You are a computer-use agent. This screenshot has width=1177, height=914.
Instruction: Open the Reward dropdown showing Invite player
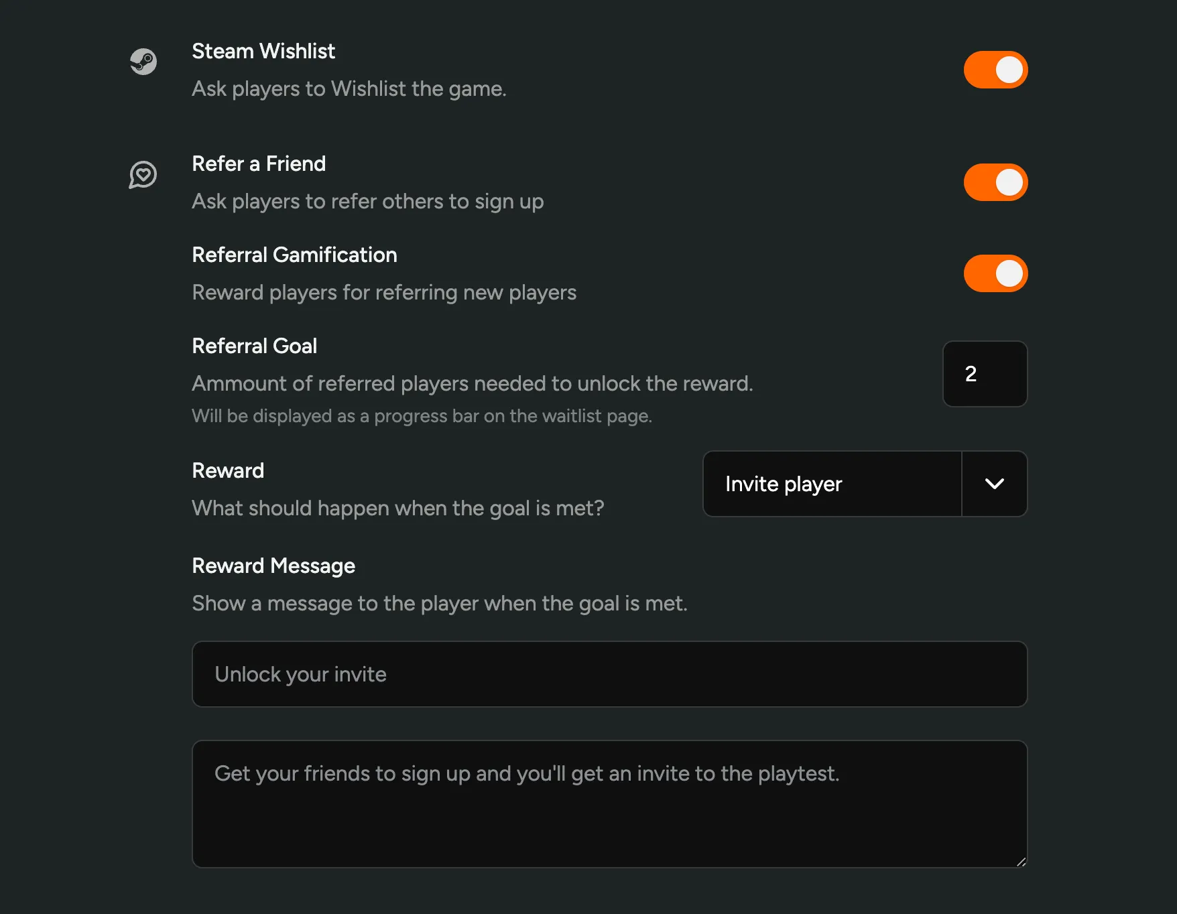point(831,484)
